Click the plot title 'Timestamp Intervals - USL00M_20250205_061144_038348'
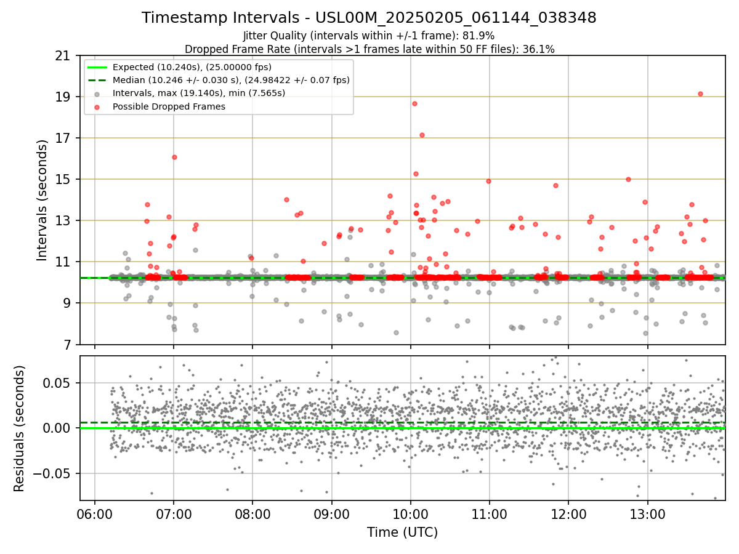The height and width of the screenshot is (554, 739). pyautogui.click(x=369, y=18)
